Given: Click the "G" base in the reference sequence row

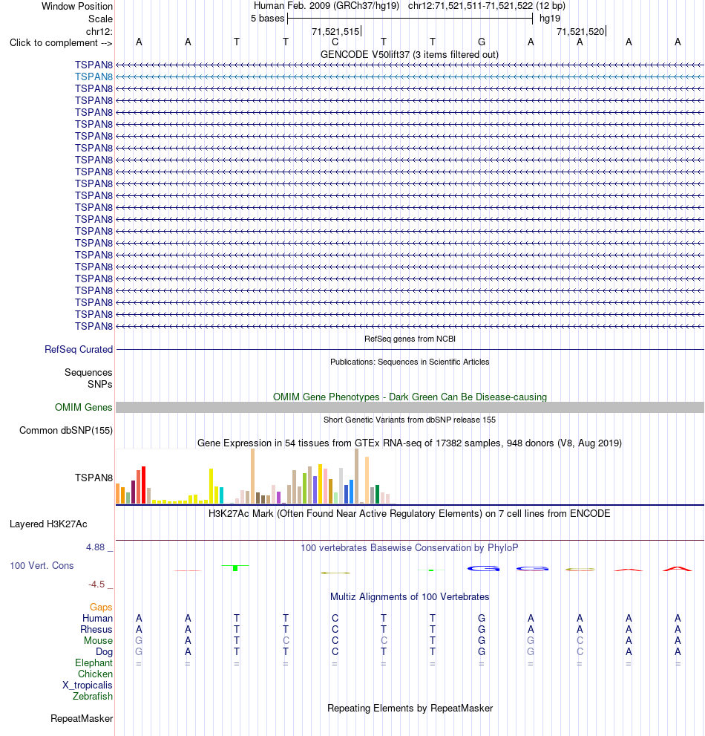Looking at the screenshot, I should pos(482,42).
